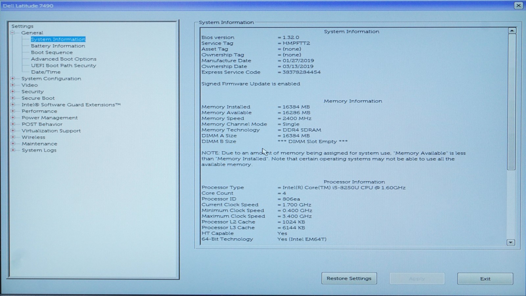Image resolution: width=526 pixels, height=296 pixels.
Task: Open UEFI Boot Path Security
Action: [63, 66]
